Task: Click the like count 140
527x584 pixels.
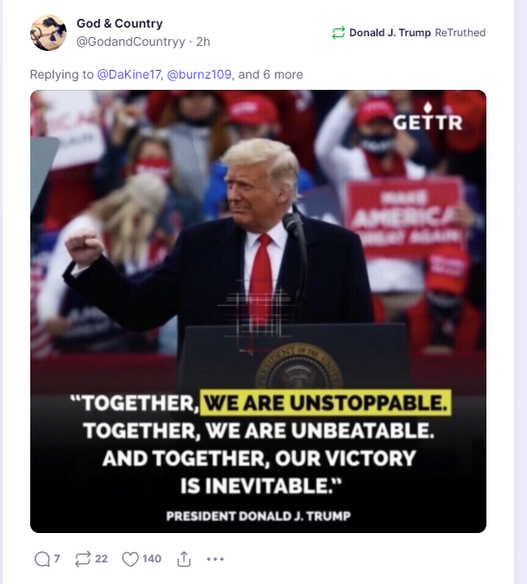Action: (151, 559)
